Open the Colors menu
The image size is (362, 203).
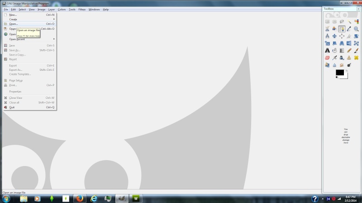(x=62, y=9)
